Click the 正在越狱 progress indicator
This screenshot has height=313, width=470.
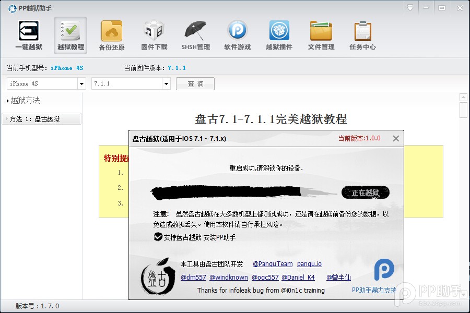[365, 192]
